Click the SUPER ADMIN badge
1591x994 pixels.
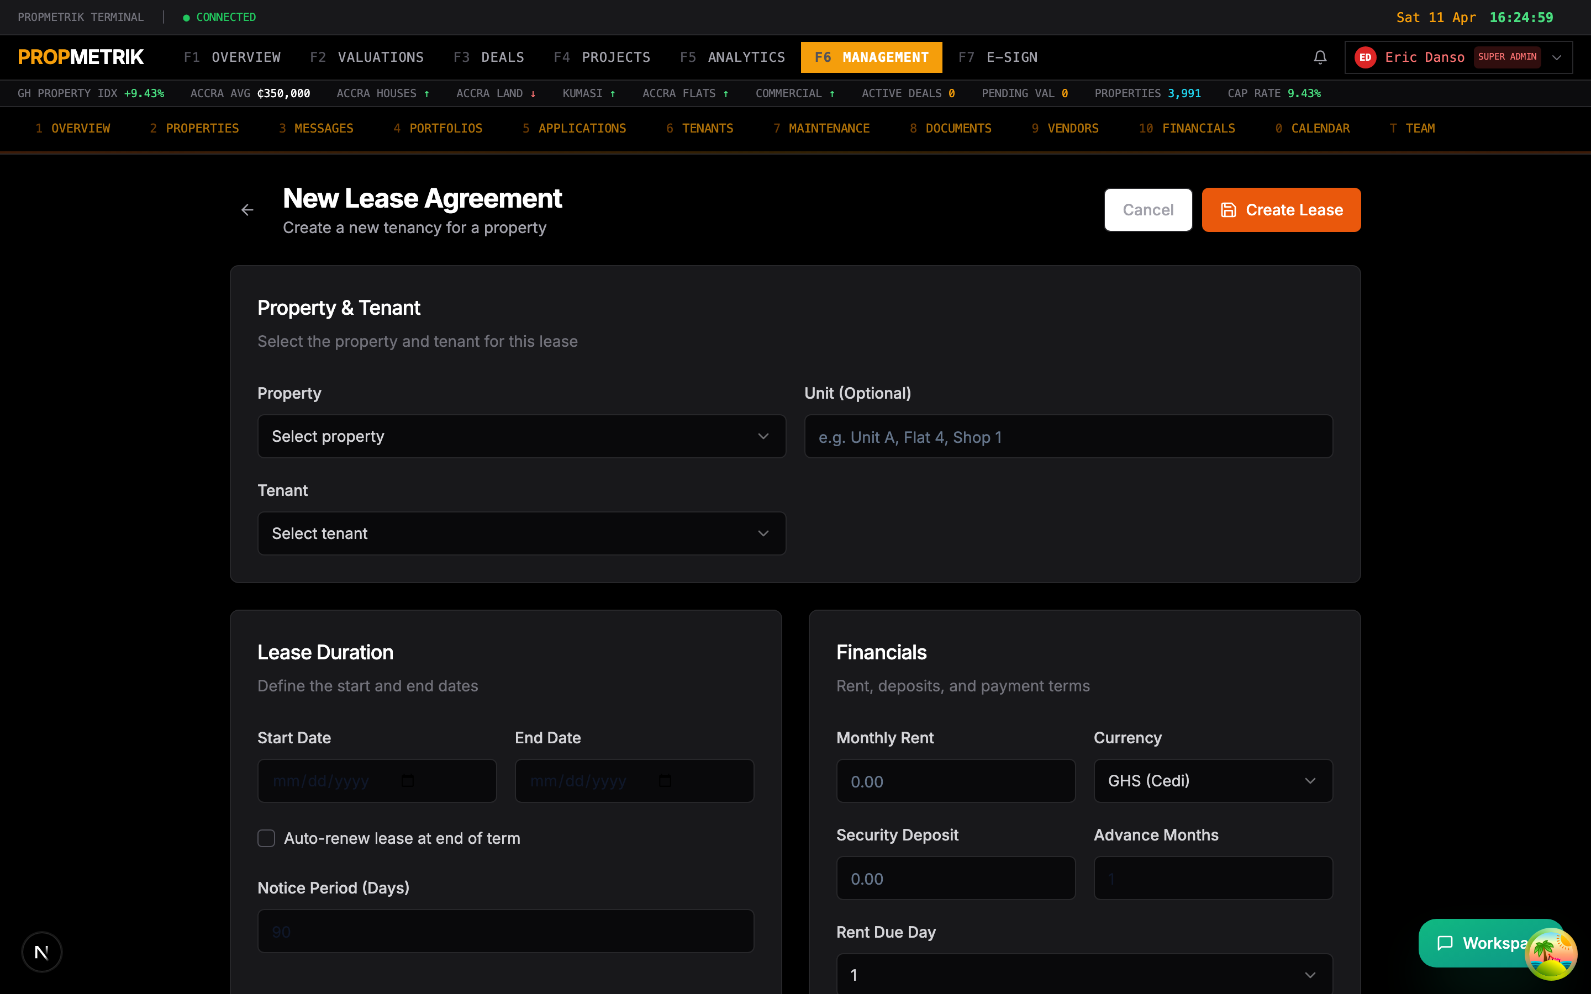[x=1507, y=56]
